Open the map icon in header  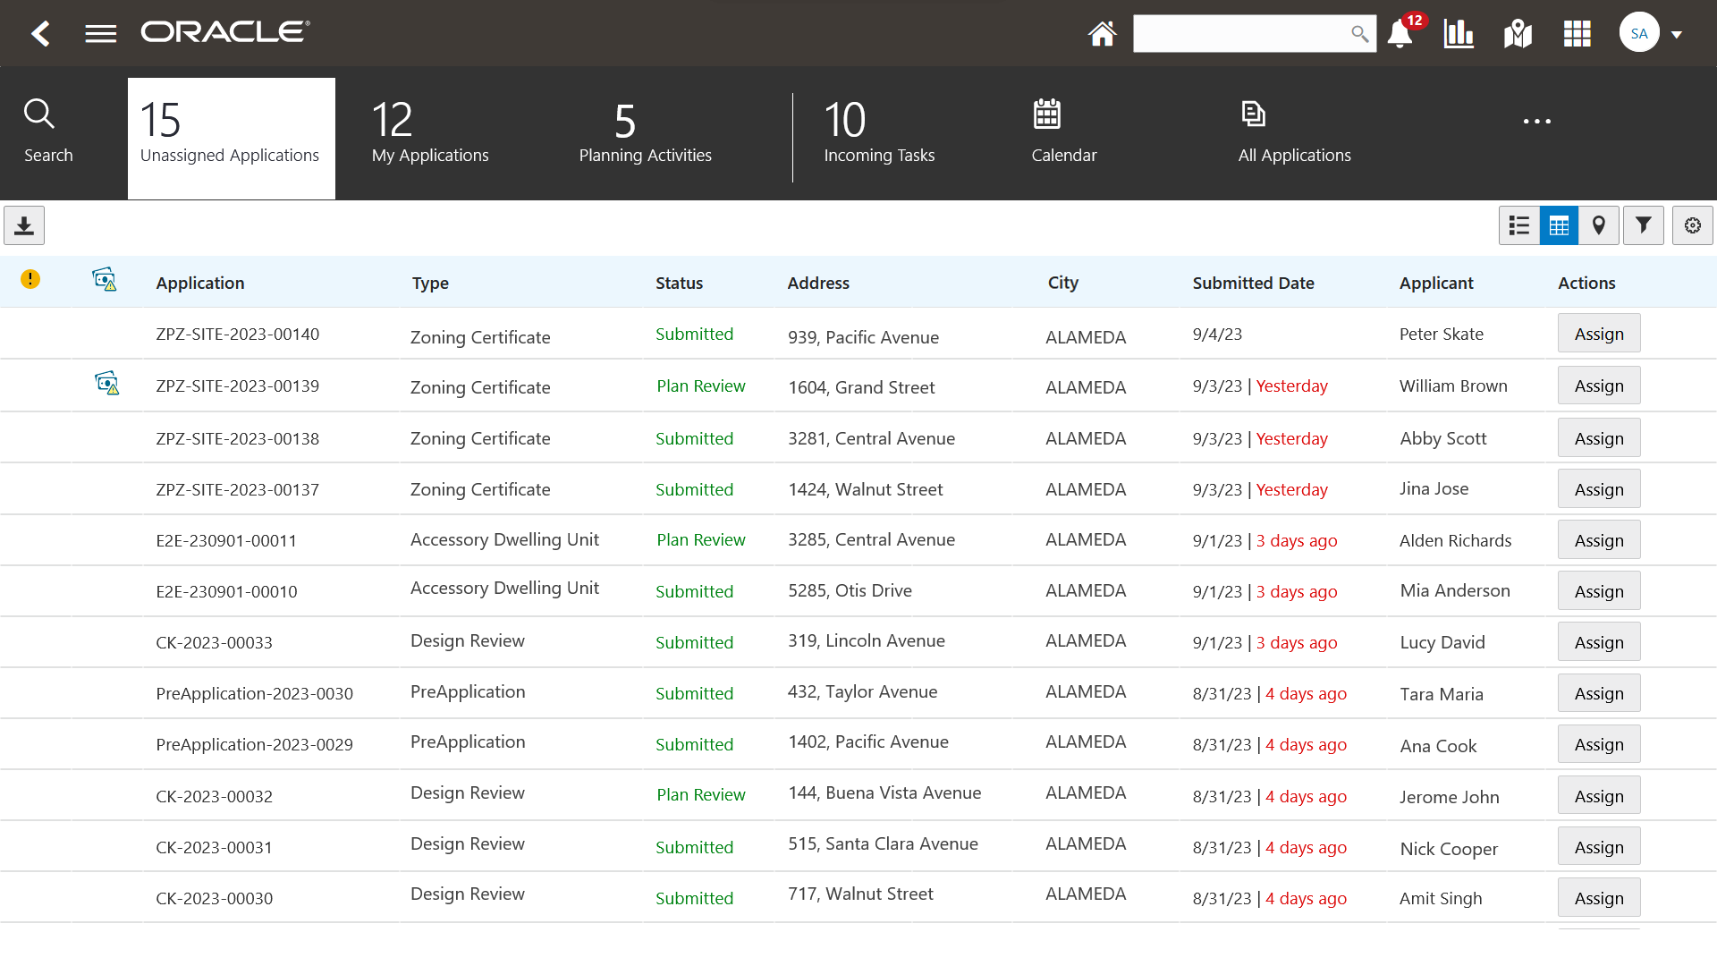(1518, 34)
